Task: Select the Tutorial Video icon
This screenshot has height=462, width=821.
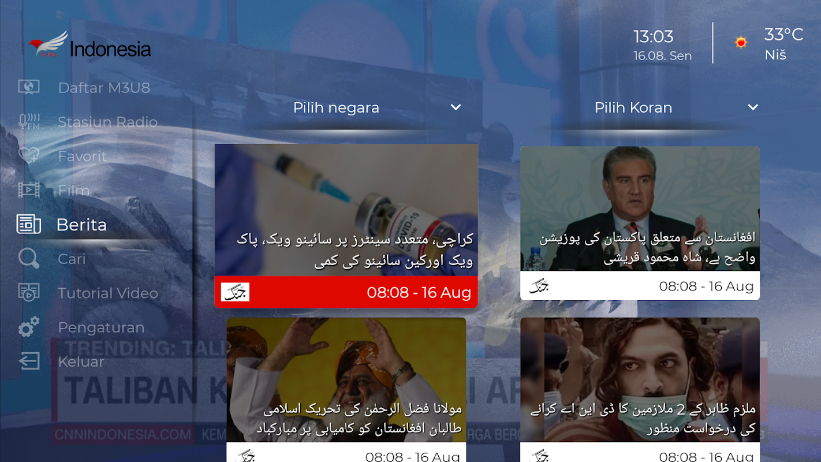Action: point(29,293)
